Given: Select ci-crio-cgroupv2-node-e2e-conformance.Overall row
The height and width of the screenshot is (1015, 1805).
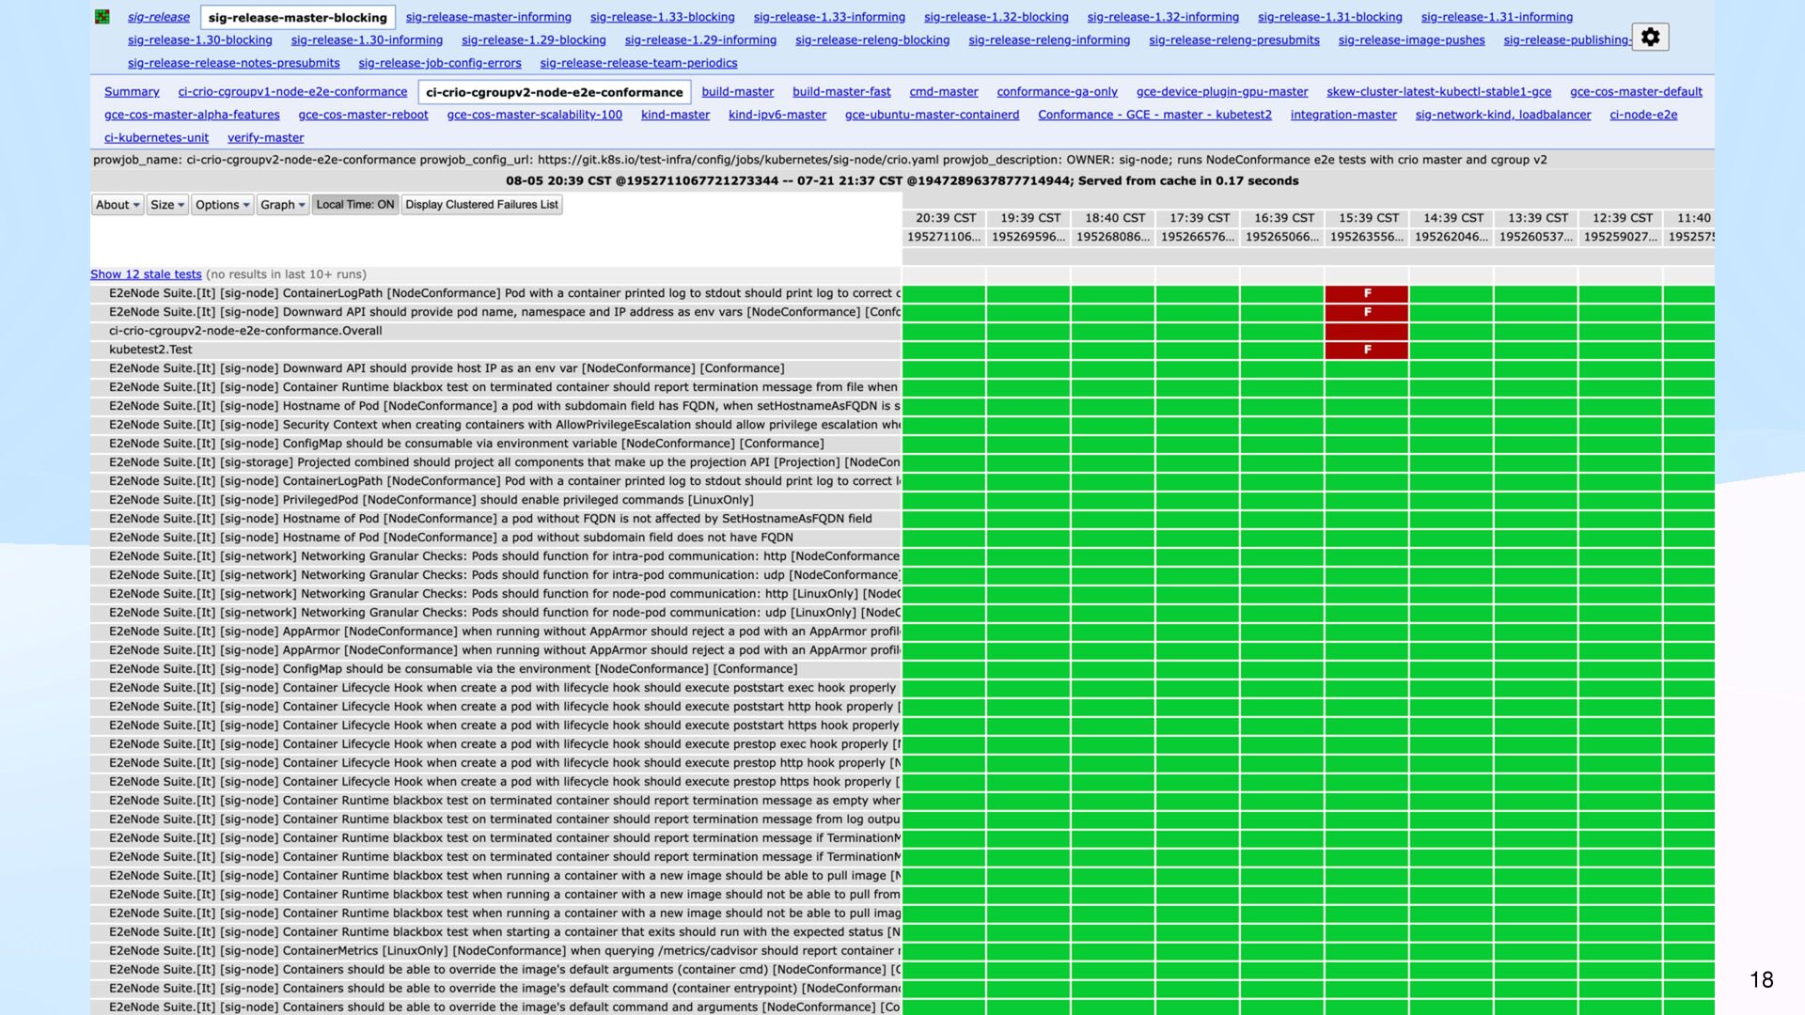Looking at the screenshot, I should point(496,331).
